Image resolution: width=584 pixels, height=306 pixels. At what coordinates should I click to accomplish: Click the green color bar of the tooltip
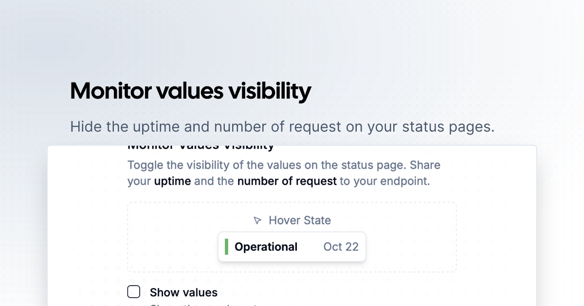227,247
